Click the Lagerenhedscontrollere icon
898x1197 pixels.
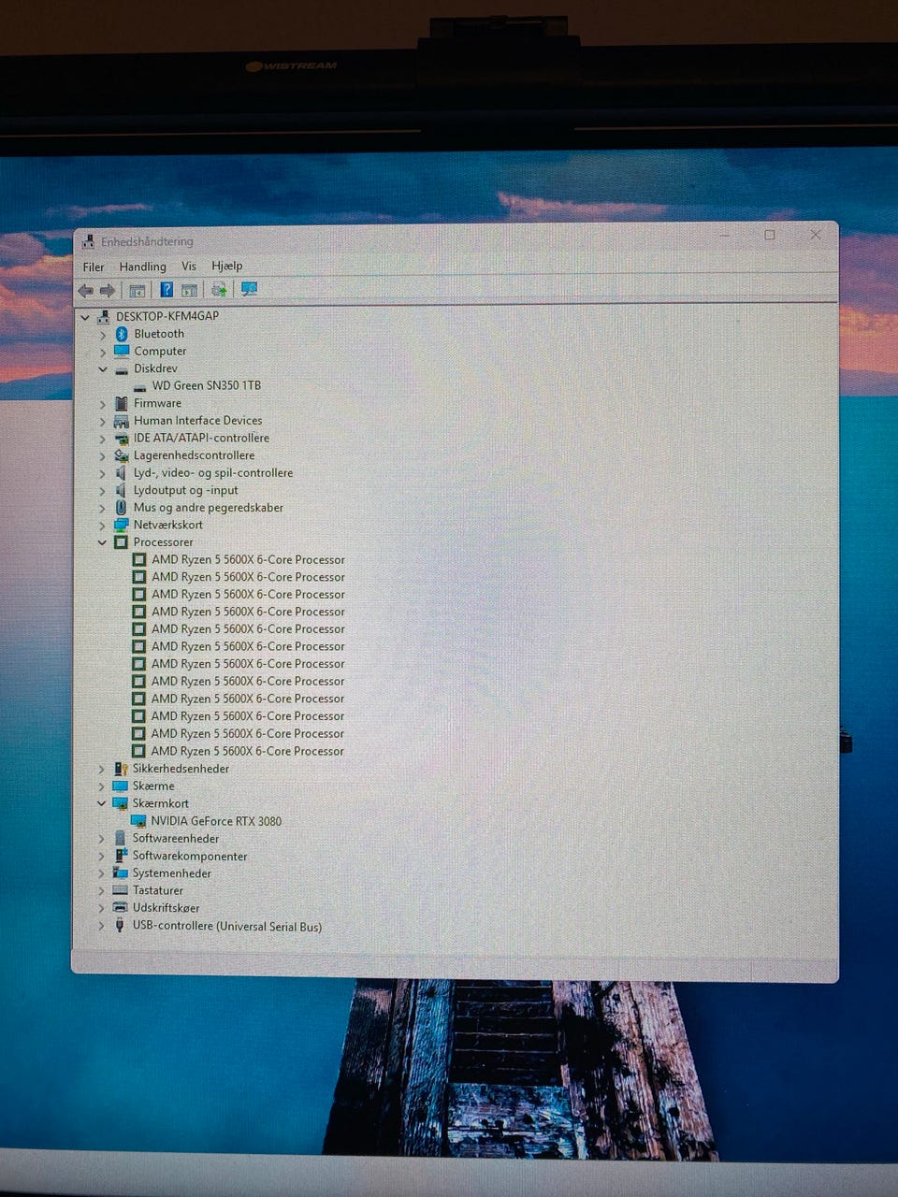point(121,455)
